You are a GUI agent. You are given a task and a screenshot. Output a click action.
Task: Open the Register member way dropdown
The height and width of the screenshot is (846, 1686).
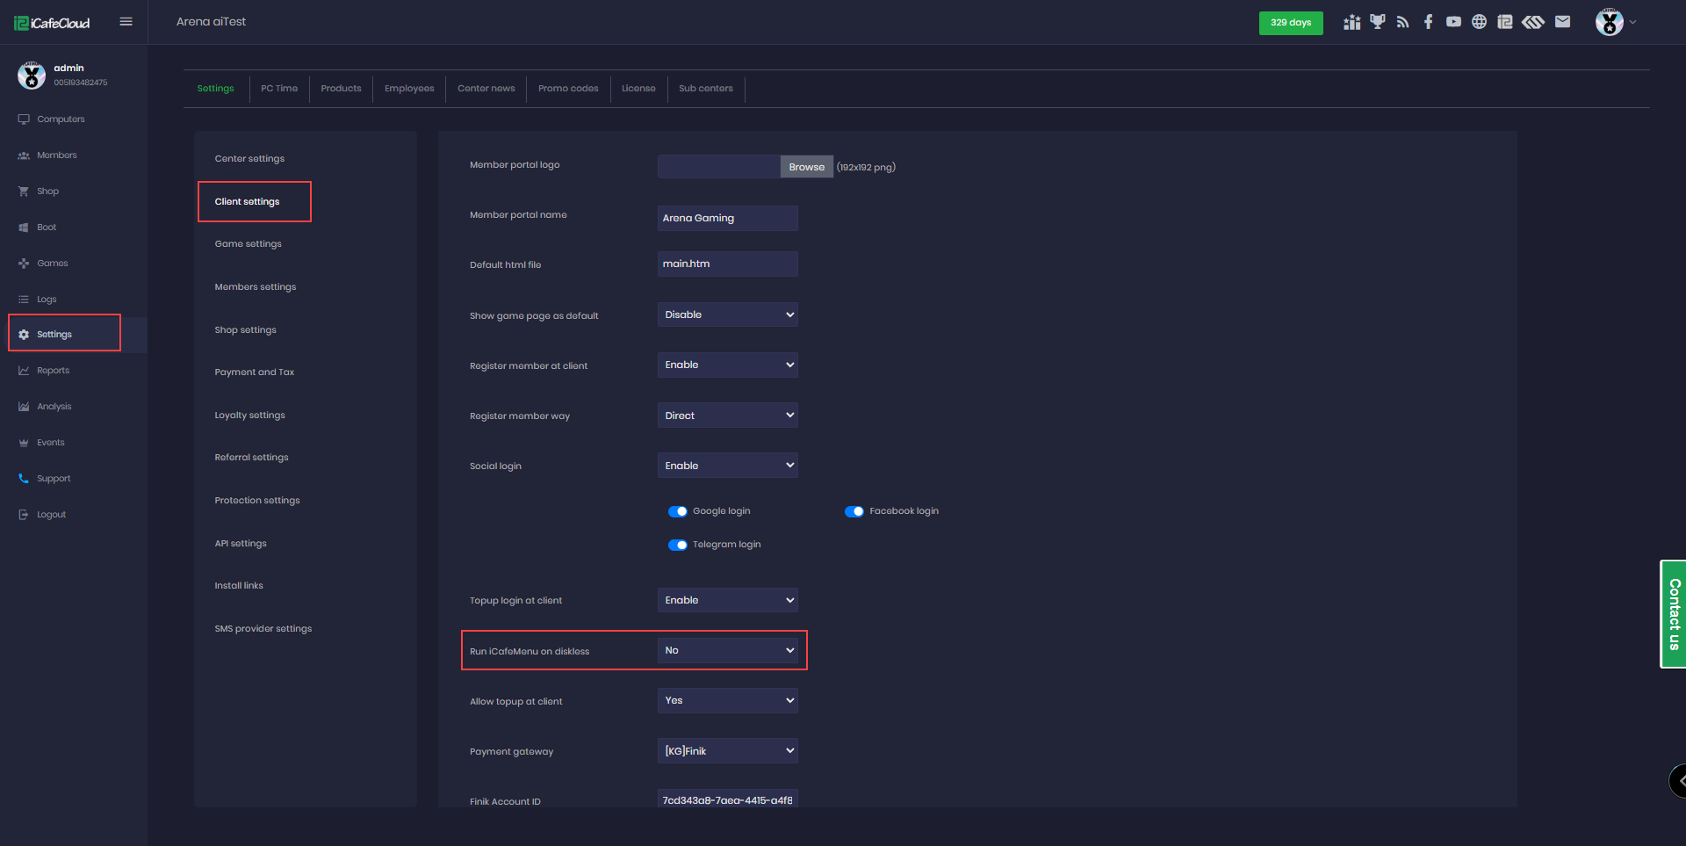(727, 416)
